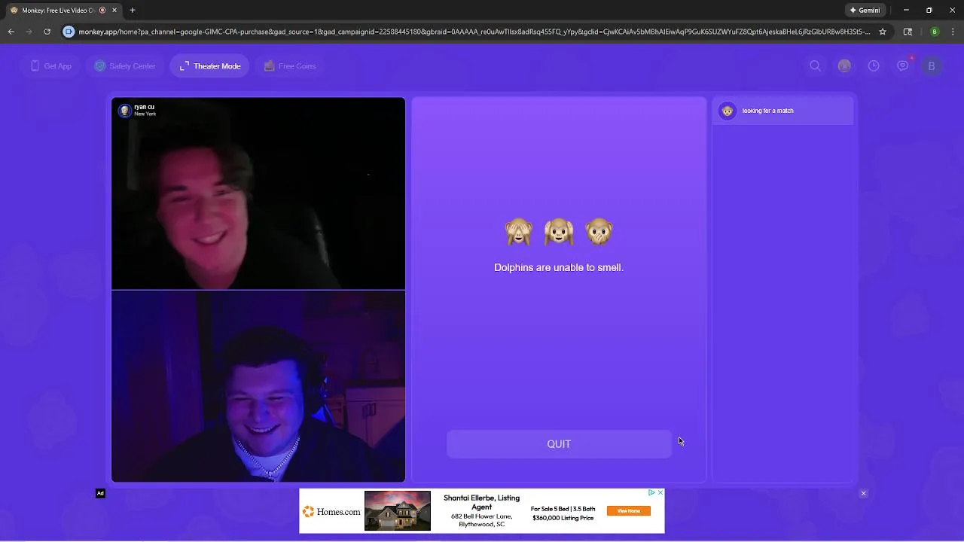964x542 pixels.
Task: Click the tab recording indicator
Action: (x=102, y=11)
